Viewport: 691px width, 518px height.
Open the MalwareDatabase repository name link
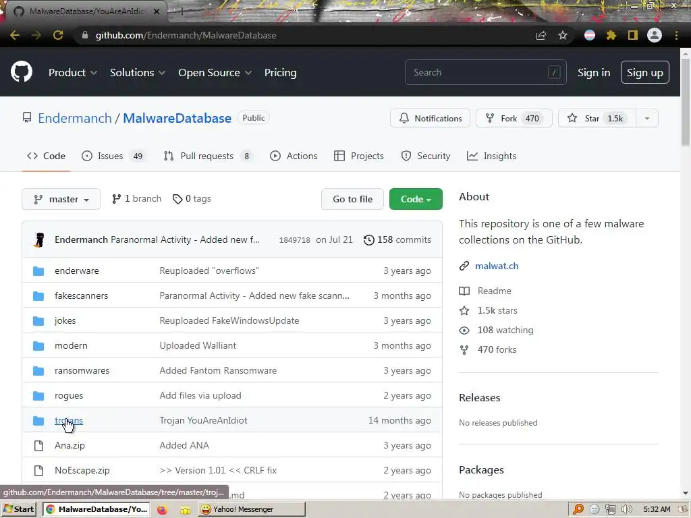click(177, 118)
